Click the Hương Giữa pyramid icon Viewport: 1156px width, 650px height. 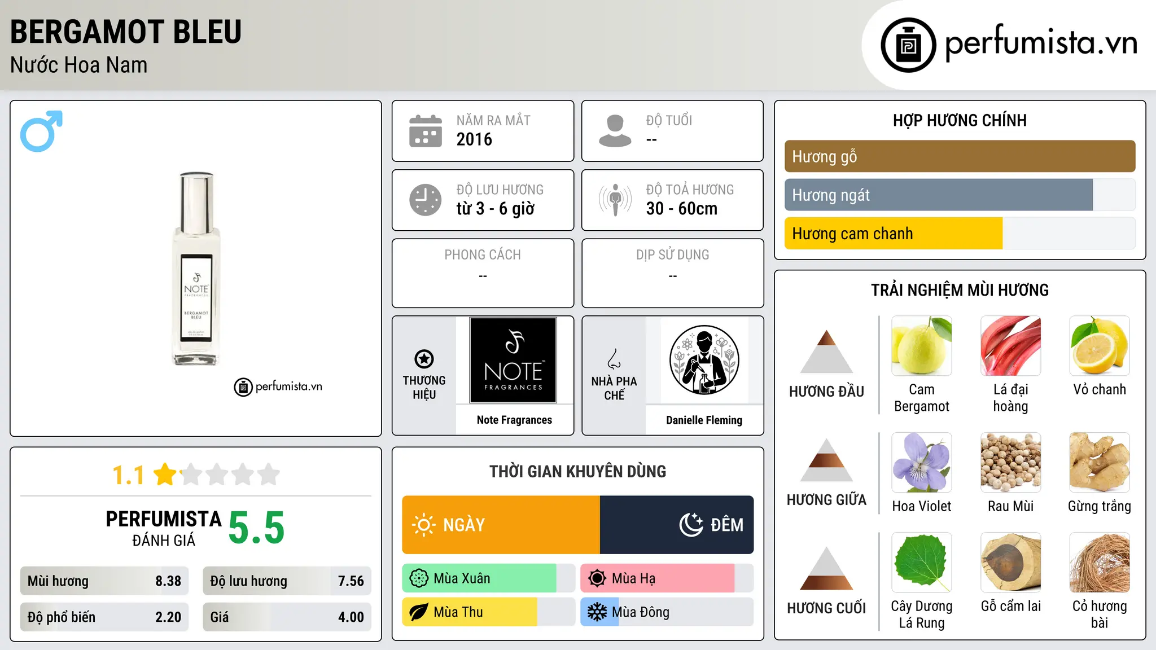coord(826,460)
